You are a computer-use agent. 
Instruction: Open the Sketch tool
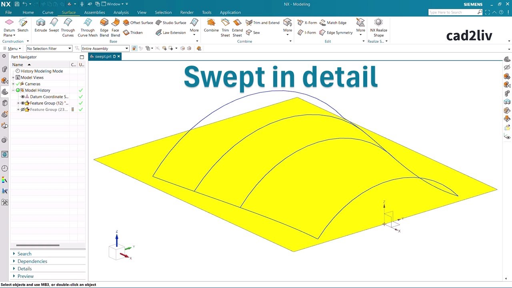[23, 26]
